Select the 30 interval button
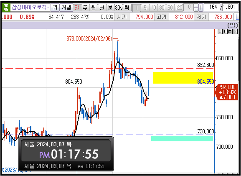Image resolution: width=241 pixels, height=176 pixels. [162, 8]
